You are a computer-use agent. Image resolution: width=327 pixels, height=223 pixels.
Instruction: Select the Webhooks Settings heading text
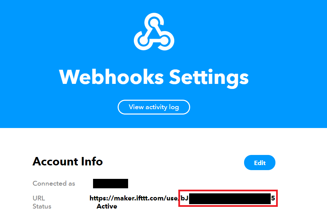click(x=154, y=77)
